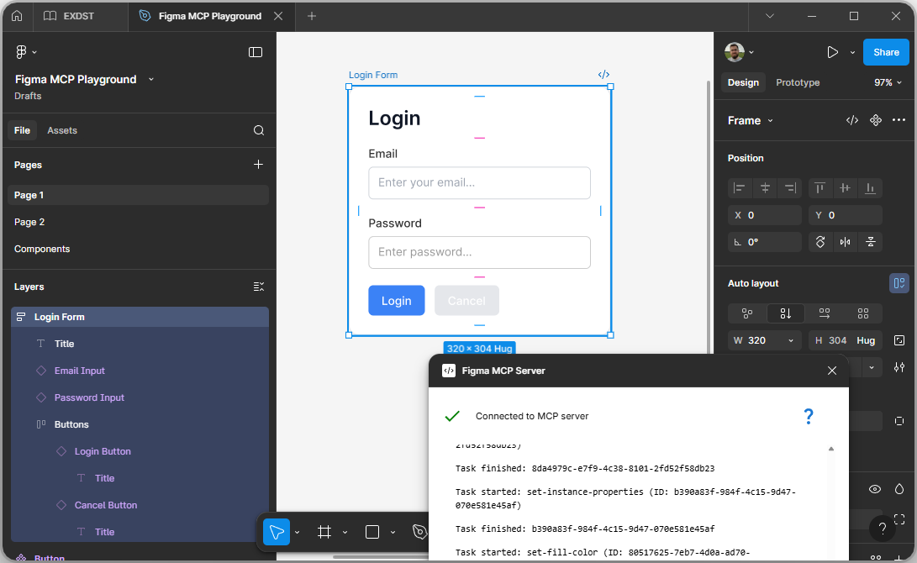Viewport: 917px width, 563px height.
Task: Create component using the component icon
Action: coord(875,120)
